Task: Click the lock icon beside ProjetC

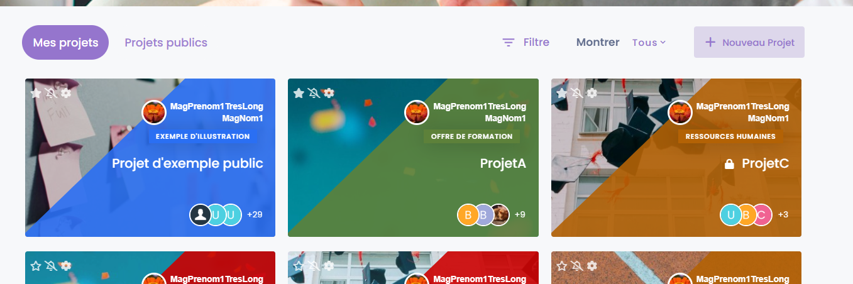Action: tap(729, 164)
